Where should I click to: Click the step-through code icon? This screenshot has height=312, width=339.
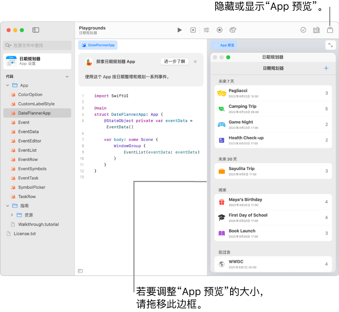tap(193, 30)
